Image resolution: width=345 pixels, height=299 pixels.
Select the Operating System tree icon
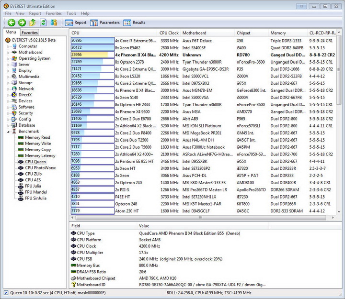(x=14, y=58)
